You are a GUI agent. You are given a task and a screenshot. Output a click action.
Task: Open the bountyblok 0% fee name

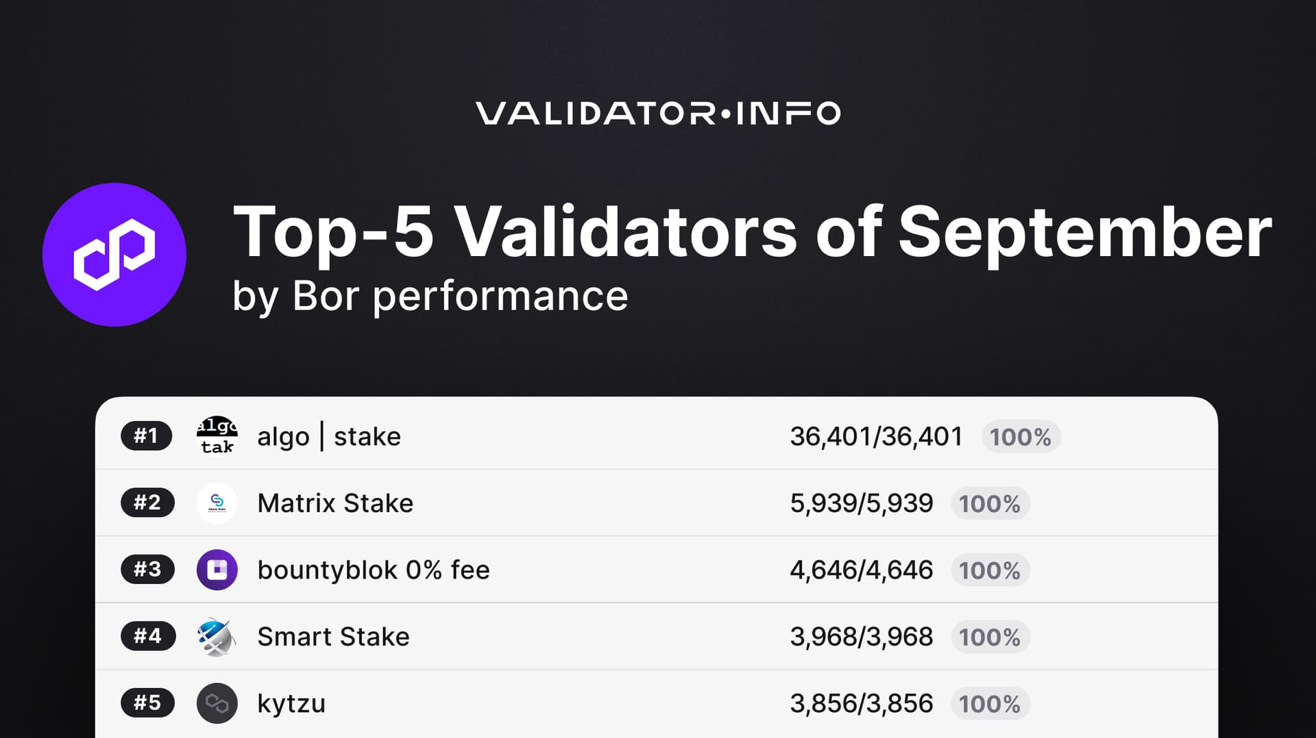[x=373, y=570]
